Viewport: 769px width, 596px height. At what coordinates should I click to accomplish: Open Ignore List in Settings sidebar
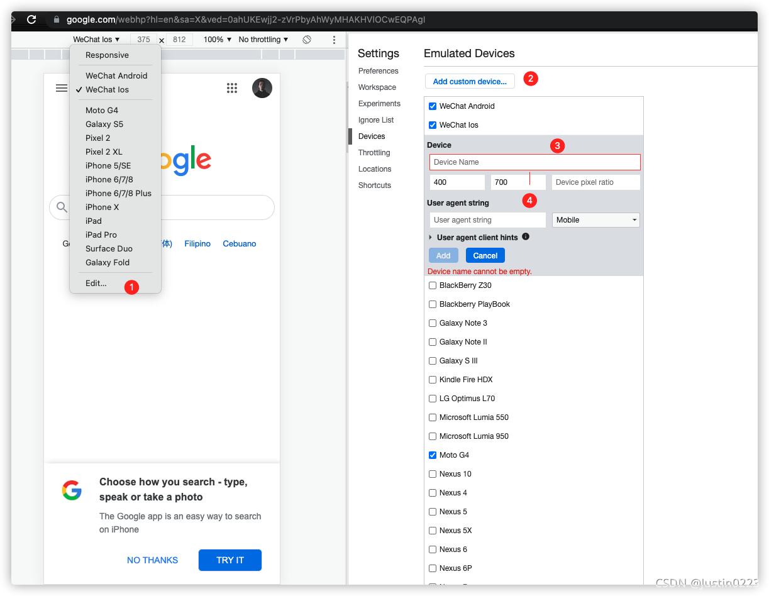(376, 120)
